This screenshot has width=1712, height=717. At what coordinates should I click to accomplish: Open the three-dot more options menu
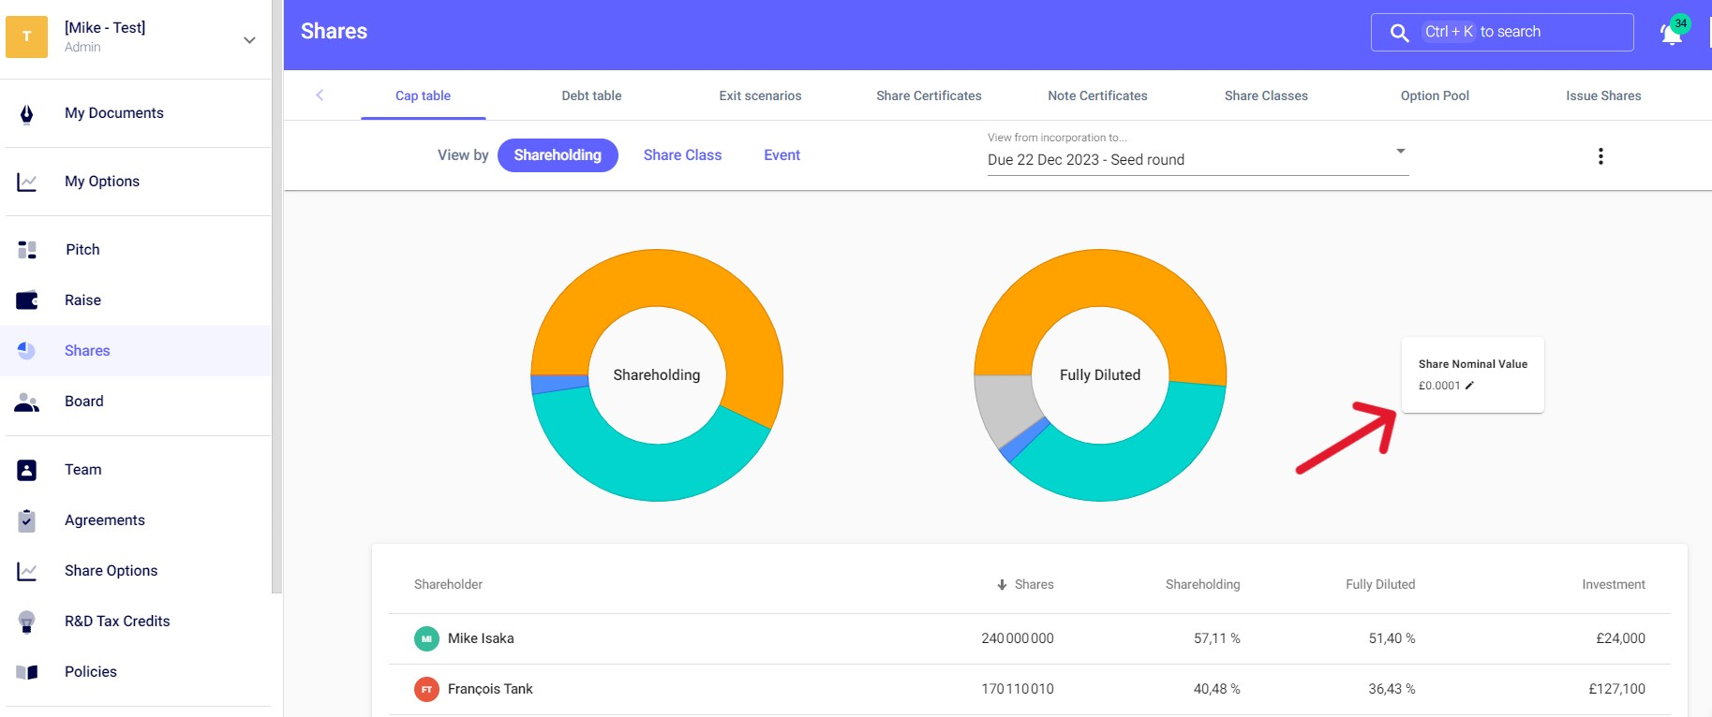(1600, 156)
